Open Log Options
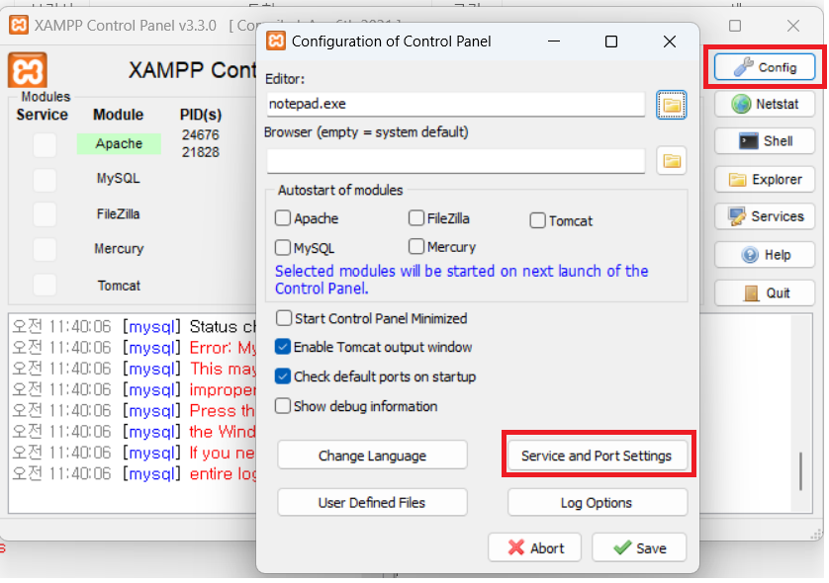The image size is (829, 583). (597, 502)
